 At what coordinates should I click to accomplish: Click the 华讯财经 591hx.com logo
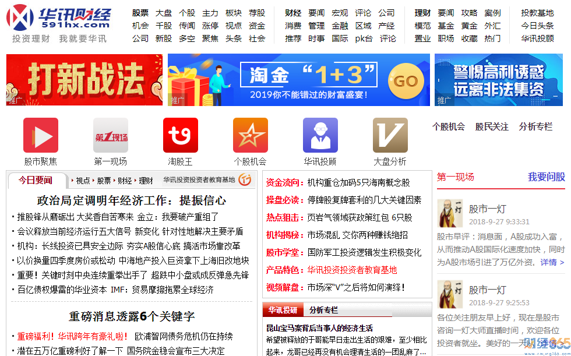click(59, 18)
